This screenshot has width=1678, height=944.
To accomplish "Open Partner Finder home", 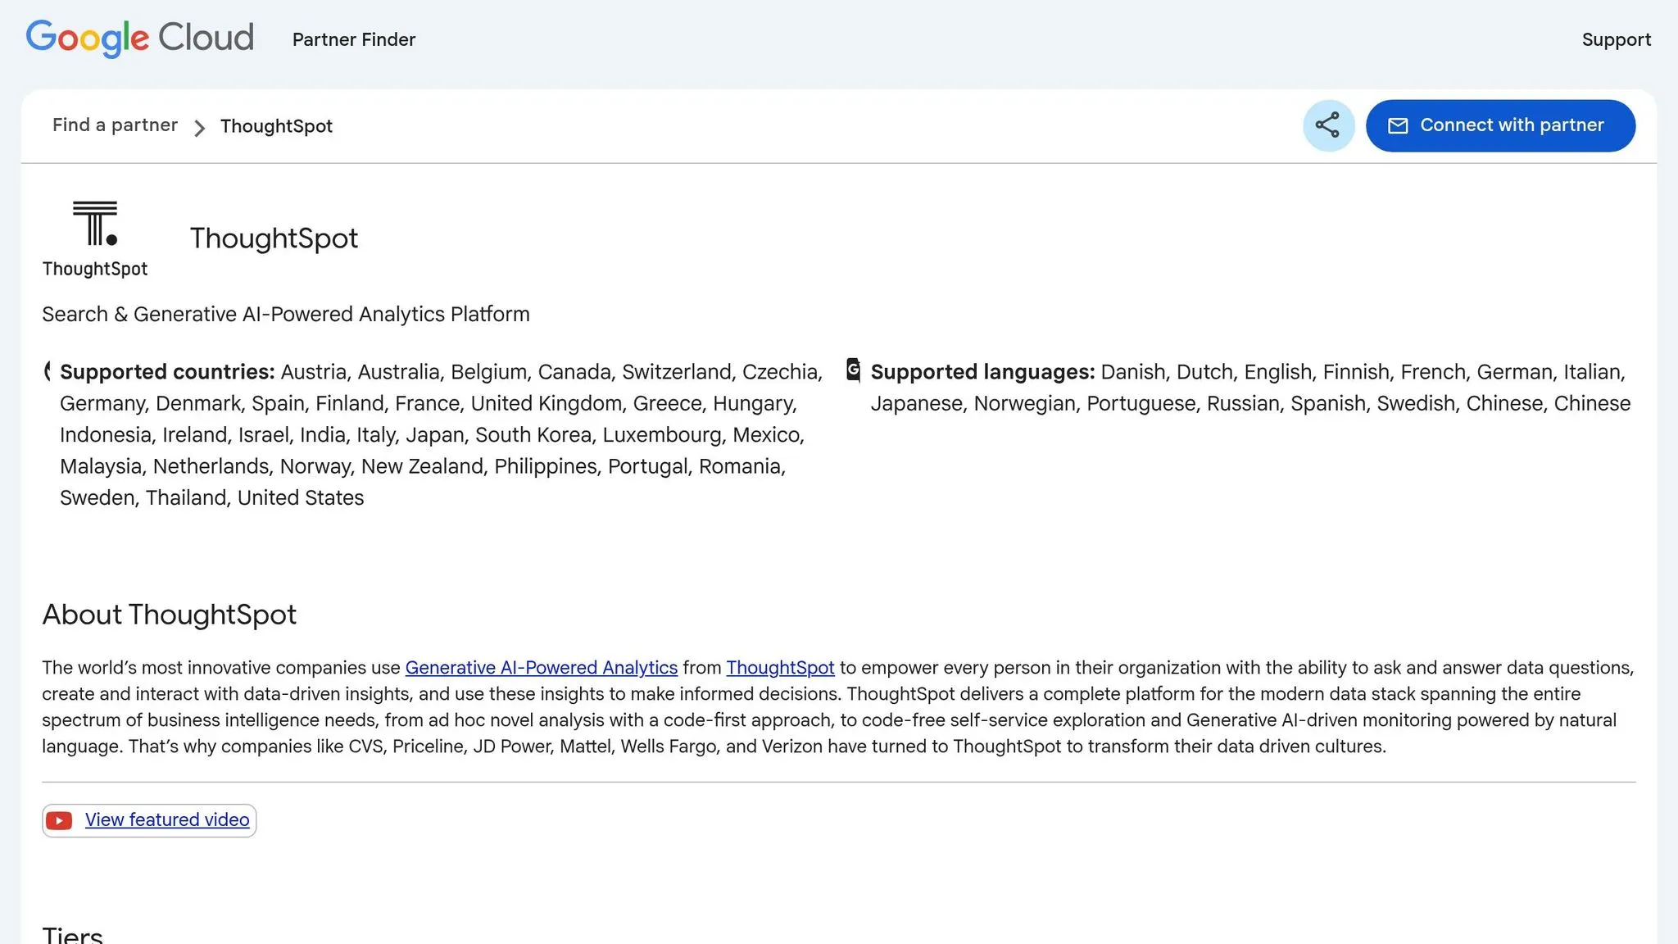I will coord(354,39).
